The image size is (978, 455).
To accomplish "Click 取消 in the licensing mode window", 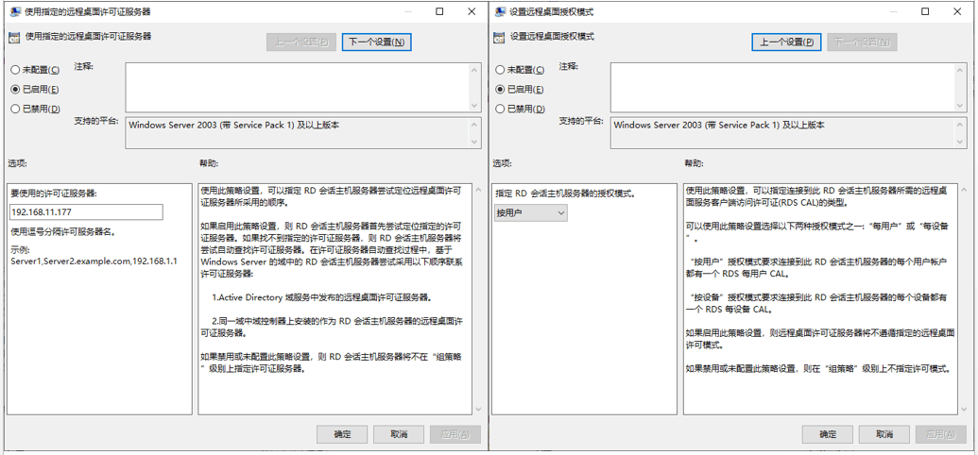I will [884, 434].
